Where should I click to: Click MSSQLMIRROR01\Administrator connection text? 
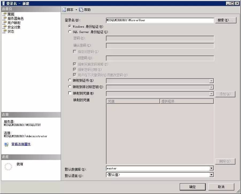25,136
